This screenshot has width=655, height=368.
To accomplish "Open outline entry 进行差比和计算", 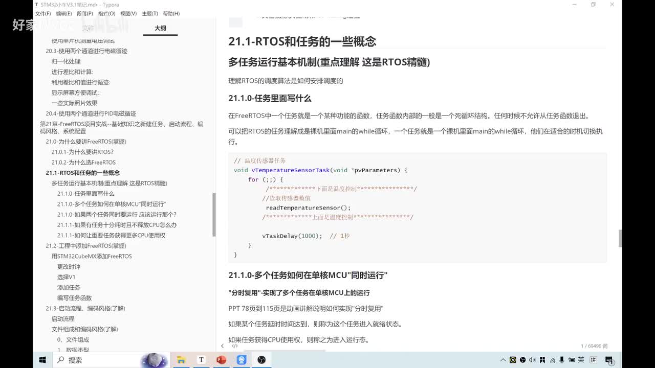I will pyautogui.click(x=72, y=72).
